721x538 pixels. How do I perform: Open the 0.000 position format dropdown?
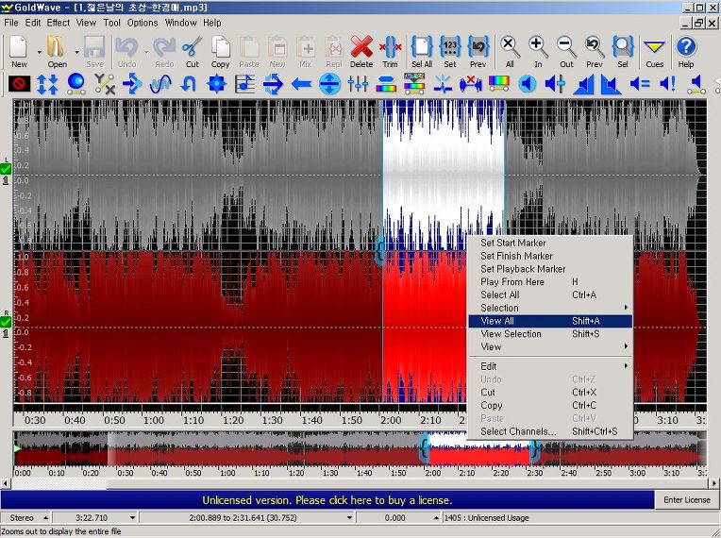click(x=436, y=518)
